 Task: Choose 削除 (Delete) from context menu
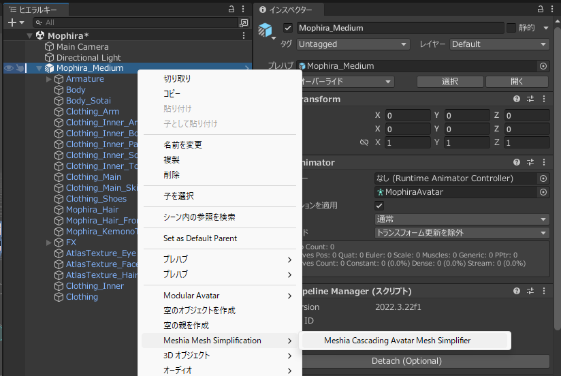(220, 175)
